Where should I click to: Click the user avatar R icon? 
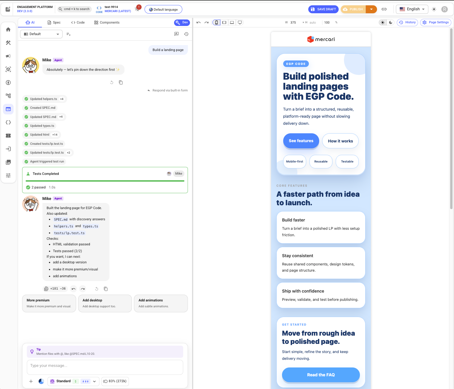(x=445, y=9)
